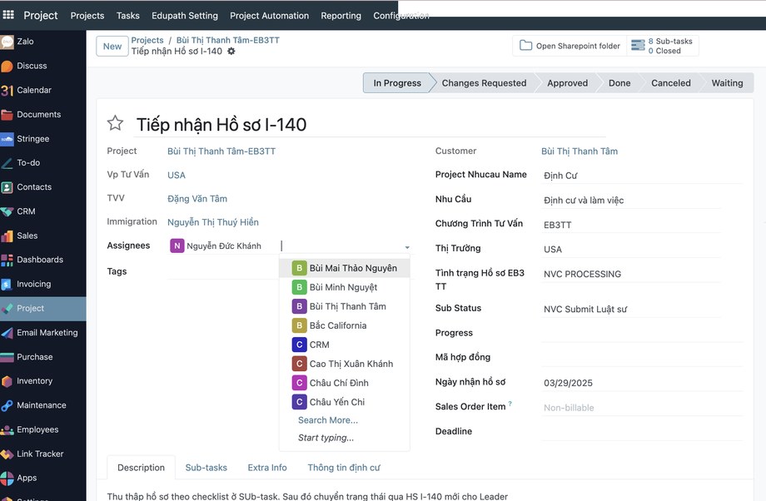Click Sales Order Item Non-billable field
This screenshot has height=501, width=766.
click(x=642, y=408)
